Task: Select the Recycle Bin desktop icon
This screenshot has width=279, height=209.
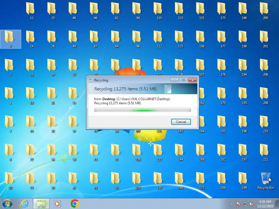Action: pyautogui.click(x=265, y=180)
